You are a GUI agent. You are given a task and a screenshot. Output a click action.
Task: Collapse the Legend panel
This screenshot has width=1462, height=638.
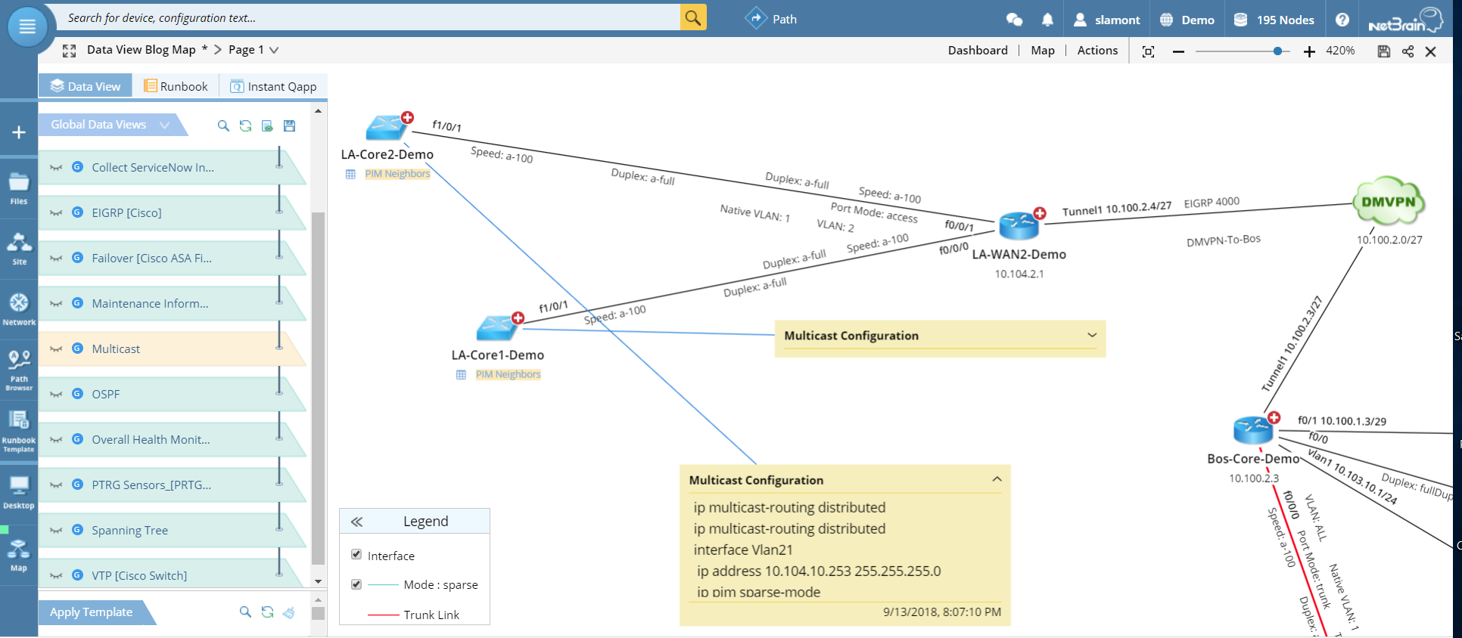[356, 522]
